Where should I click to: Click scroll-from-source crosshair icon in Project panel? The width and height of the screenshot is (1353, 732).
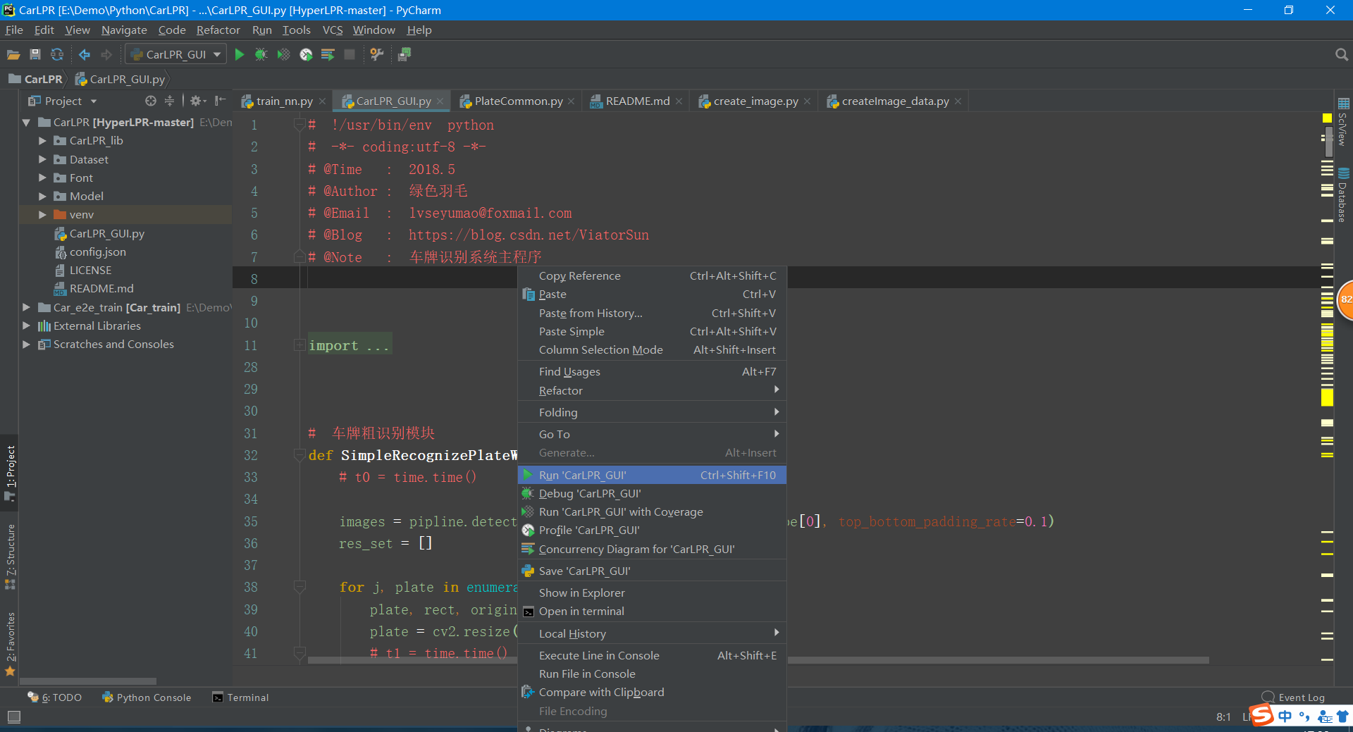click(x=150, y=101)
